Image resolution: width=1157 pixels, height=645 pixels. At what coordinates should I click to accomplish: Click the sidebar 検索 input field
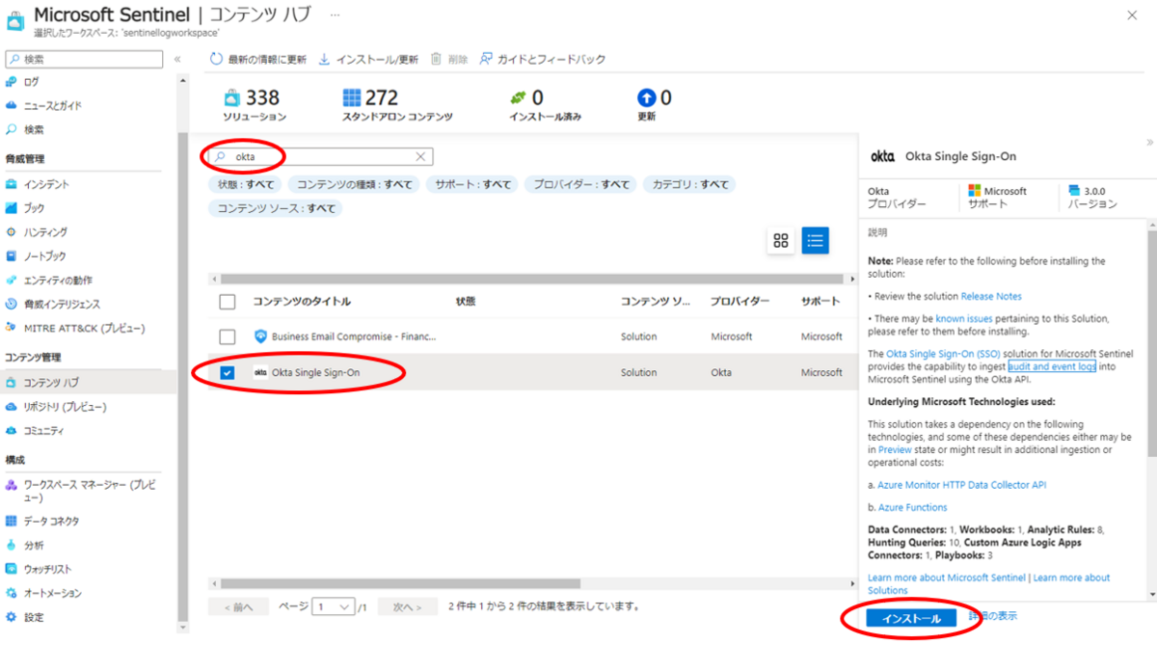(84, 60)
